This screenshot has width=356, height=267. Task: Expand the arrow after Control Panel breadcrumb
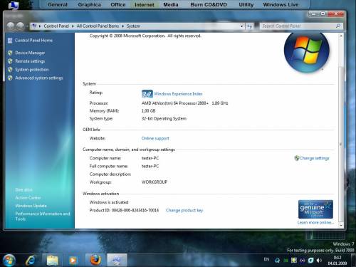point(73,26)
